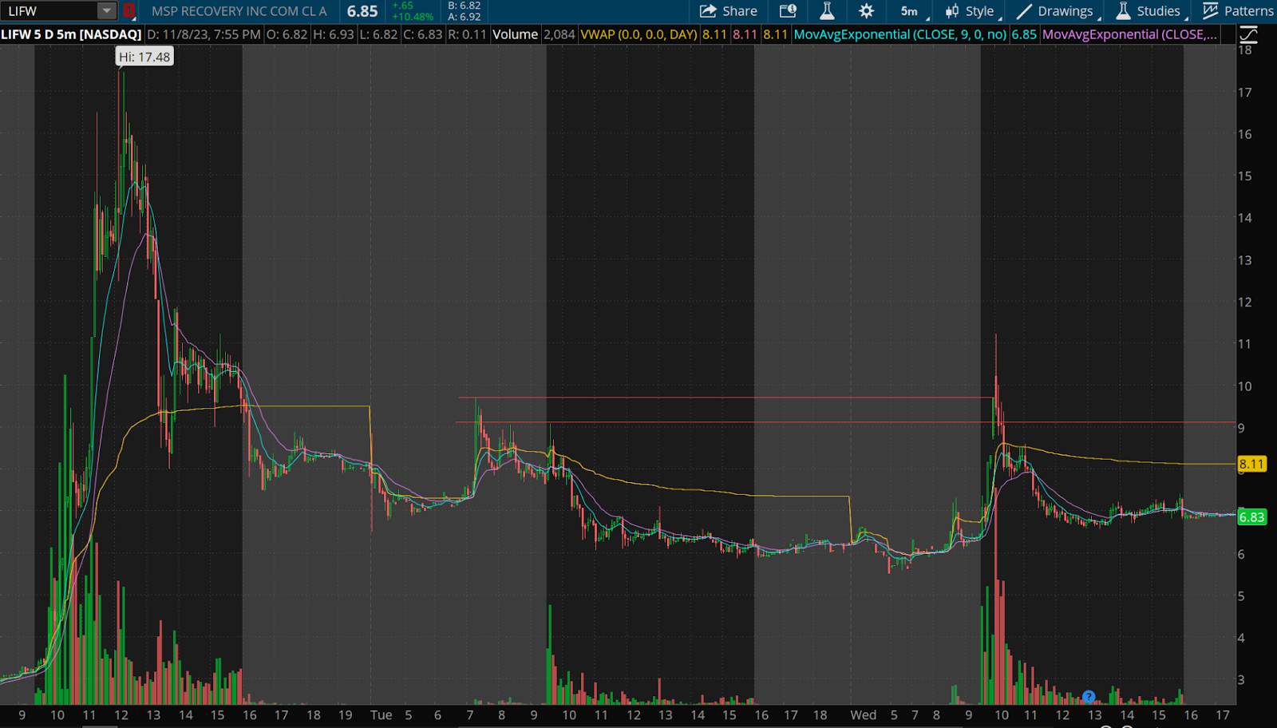Image resolution: width=1277 pixels, height=728 pixels.
Task: Click the +10.48% percent change value
Action: (x=413, y=17)
